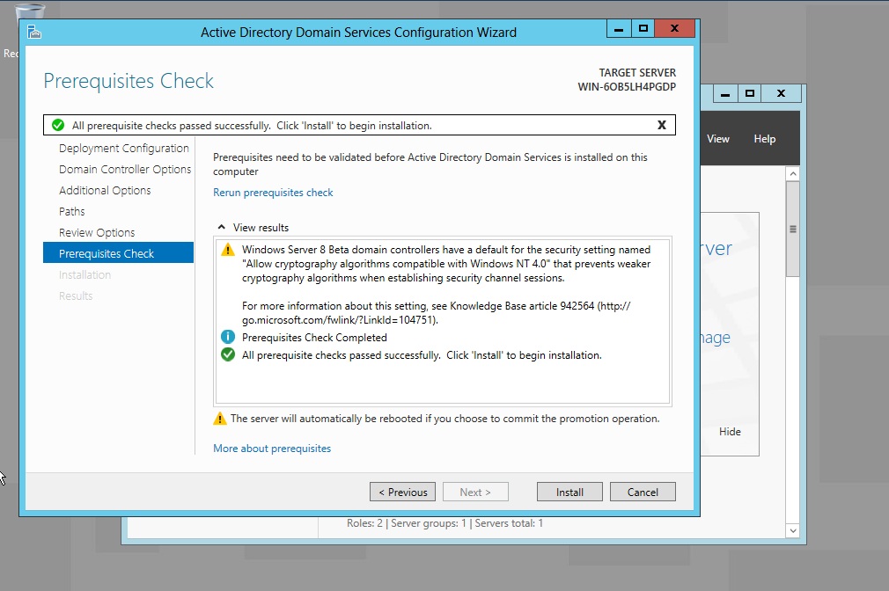The height and width of the screenshot is (591, 889).
Task: Open the View menu in Server Manager
Action: click(717, 139)
